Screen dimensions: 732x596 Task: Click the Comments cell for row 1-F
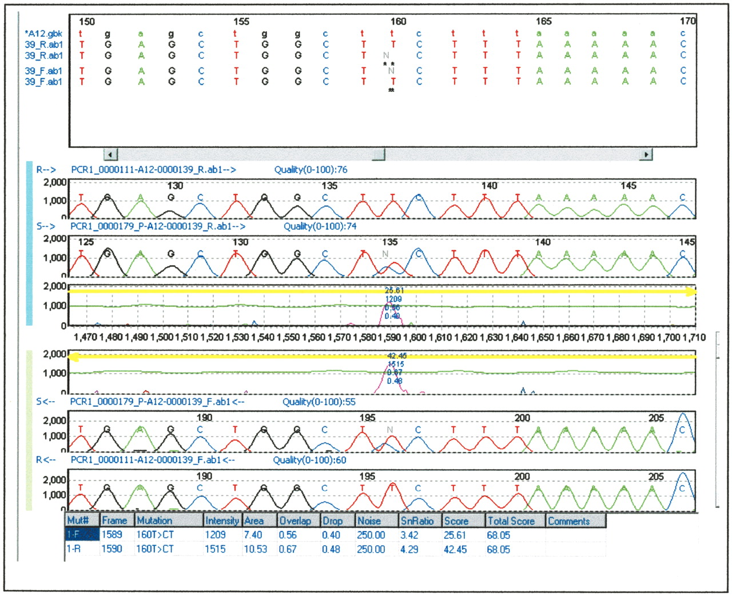tap(575, 535)
